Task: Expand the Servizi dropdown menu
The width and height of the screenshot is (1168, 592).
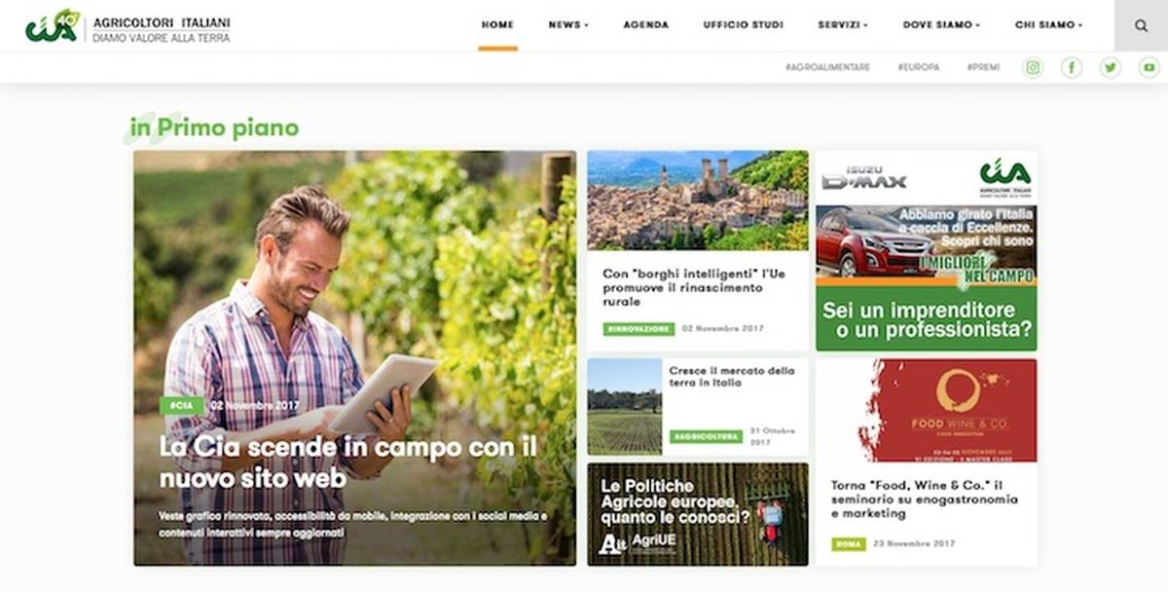Action: pyautogui.click(x=843, y=24)
